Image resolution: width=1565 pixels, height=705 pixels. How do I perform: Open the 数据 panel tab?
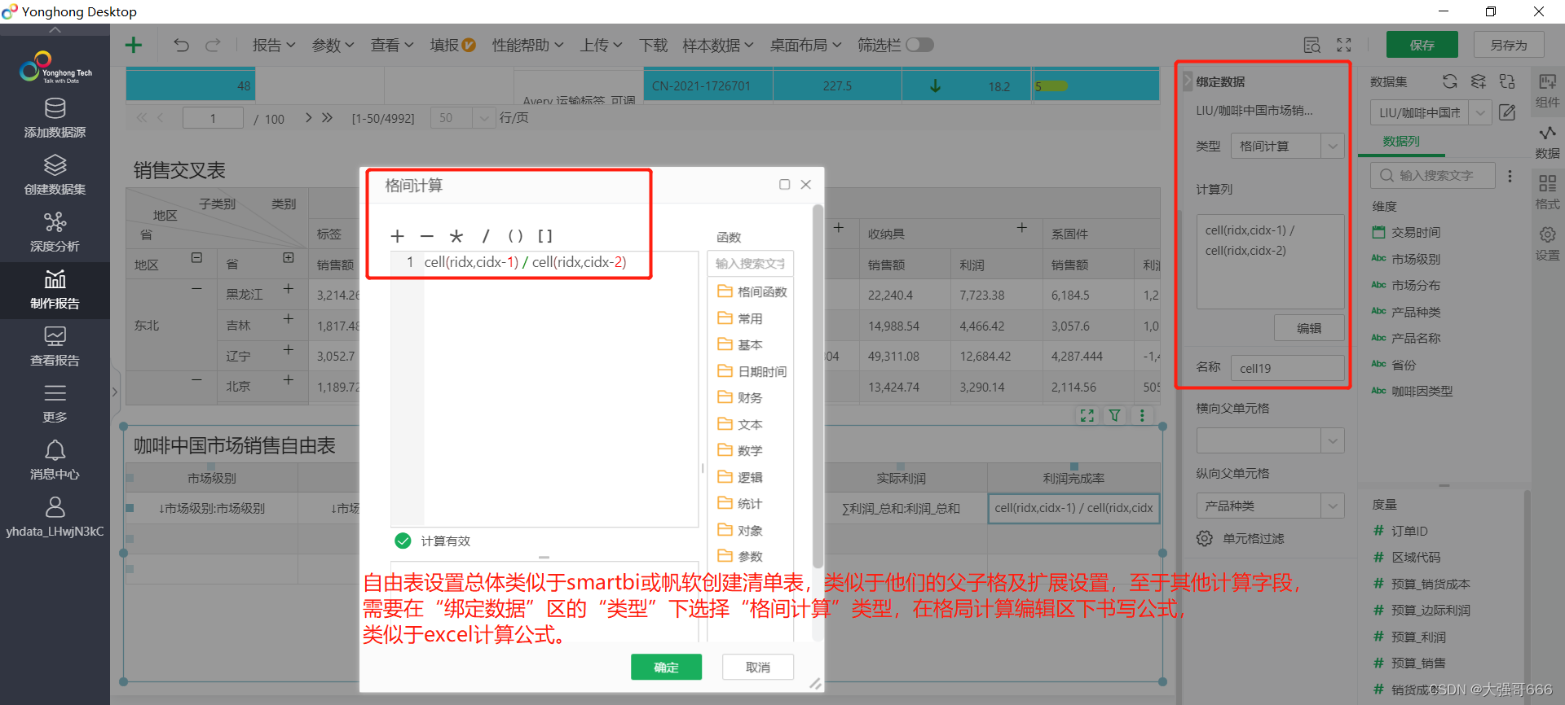click(1547, 142)
